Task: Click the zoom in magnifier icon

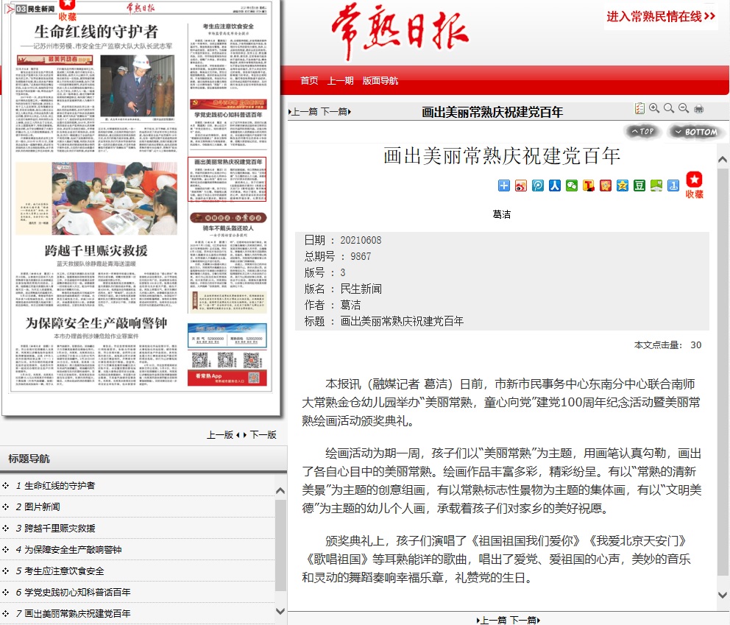Action: tap(654, 109)
